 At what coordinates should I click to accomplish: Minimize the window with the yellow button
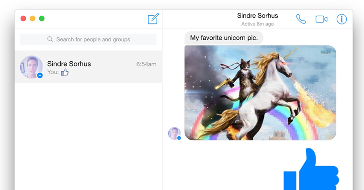pyautogui.click(x=33, y=19)
